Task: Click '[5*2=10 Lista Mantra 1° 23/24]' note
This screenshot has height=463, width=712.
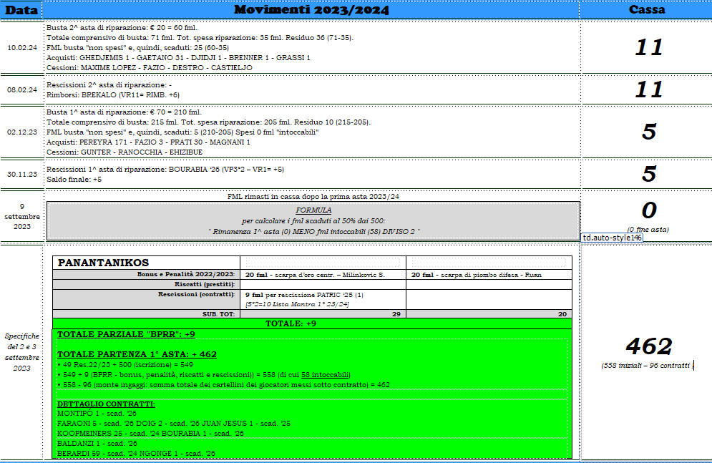Action: point(297,304)
